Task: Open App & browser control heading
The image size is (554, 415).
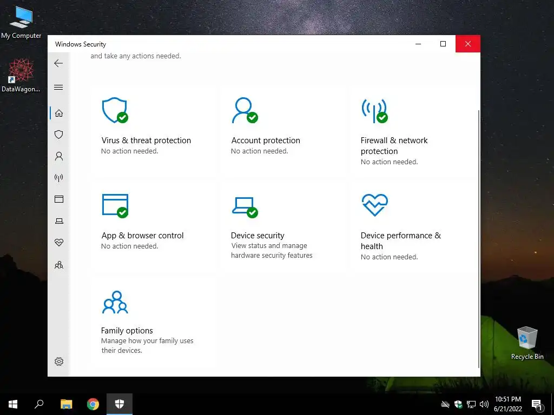Action: [x=142, y=236]
